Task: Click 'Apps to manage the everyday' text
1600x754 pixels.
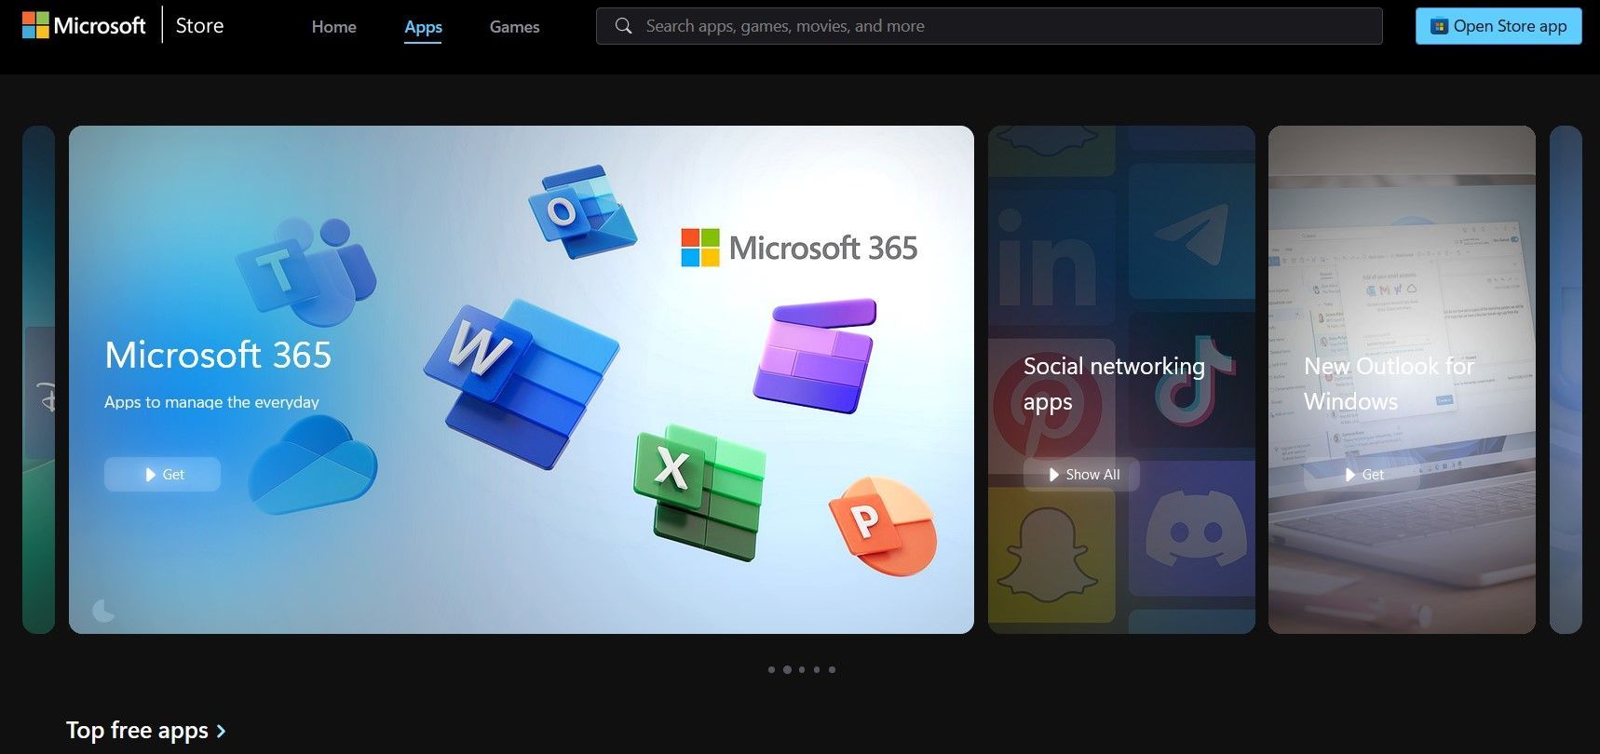Action: 211,402
